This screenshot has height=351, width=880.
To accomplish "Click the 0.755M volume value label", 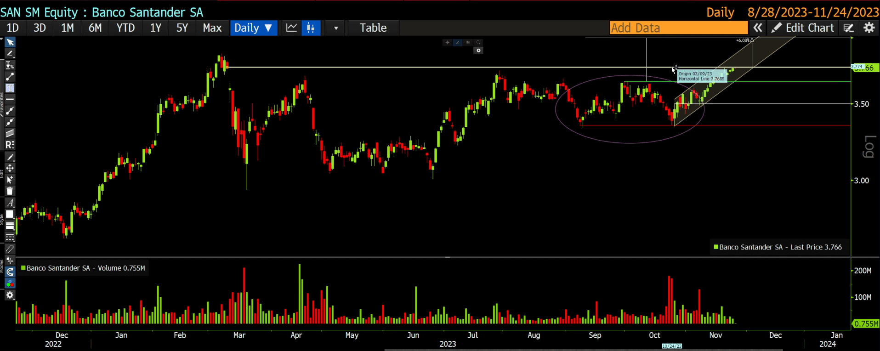I will click(x=866, y=324).
